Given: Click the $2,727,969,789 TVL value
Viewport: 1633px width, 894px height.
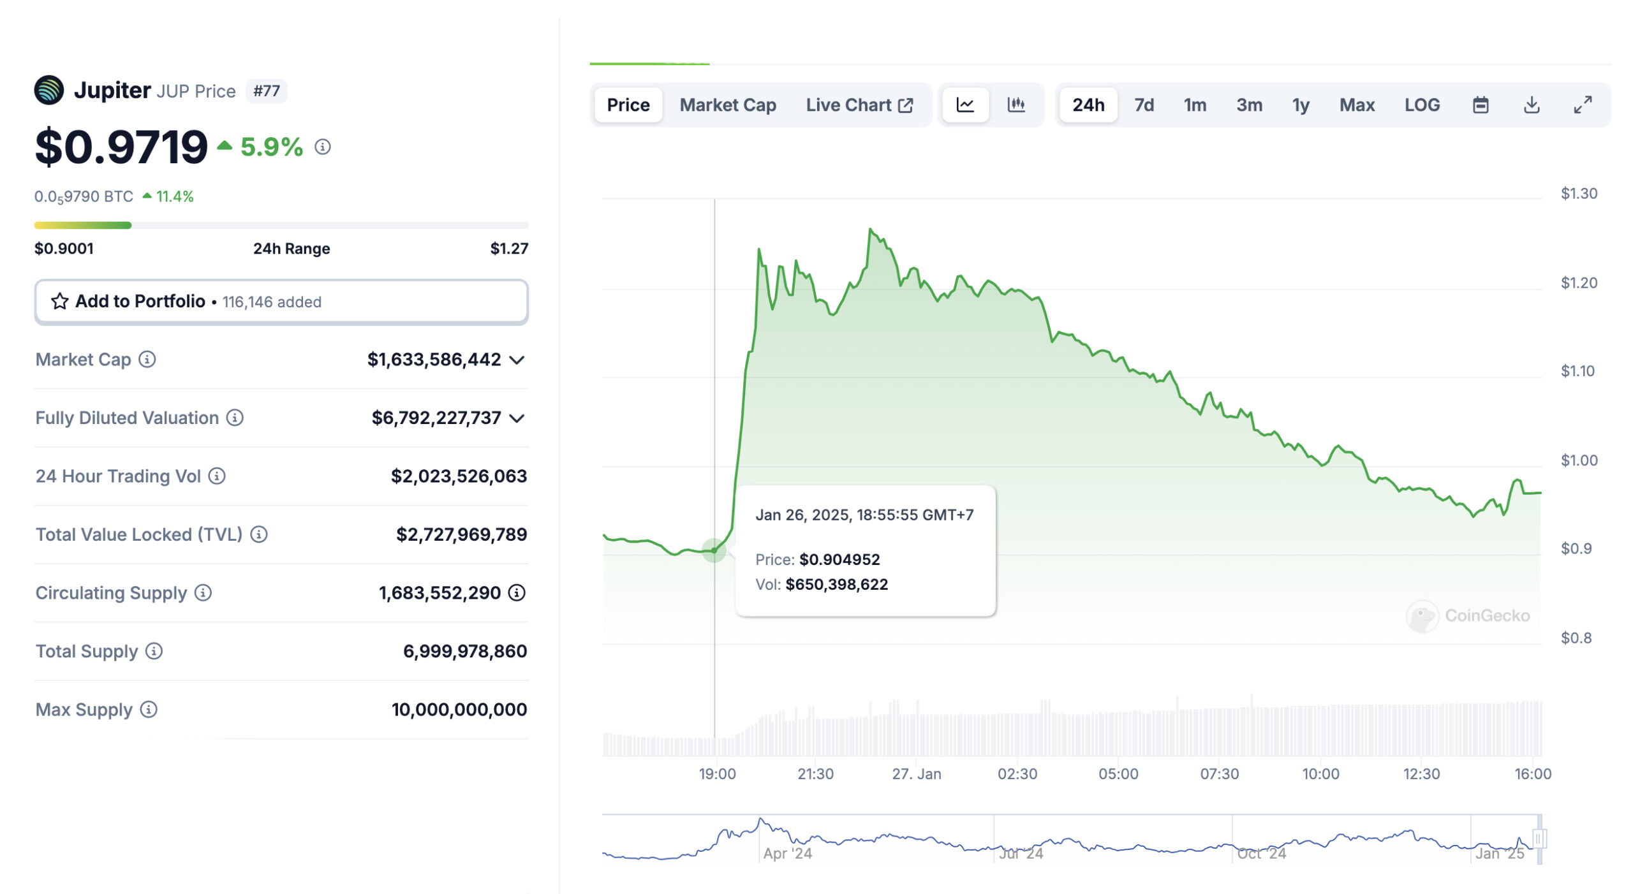Looking at the screenshot, I should [461, 534].
